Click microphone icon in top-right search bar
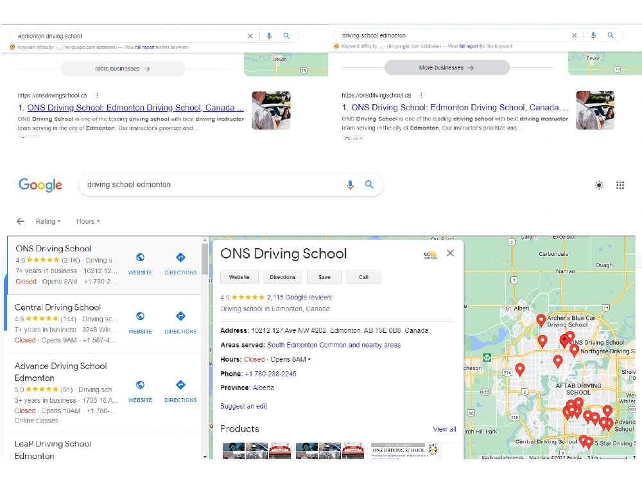Screen dimensions: 642x481 (x=593, y=35)
